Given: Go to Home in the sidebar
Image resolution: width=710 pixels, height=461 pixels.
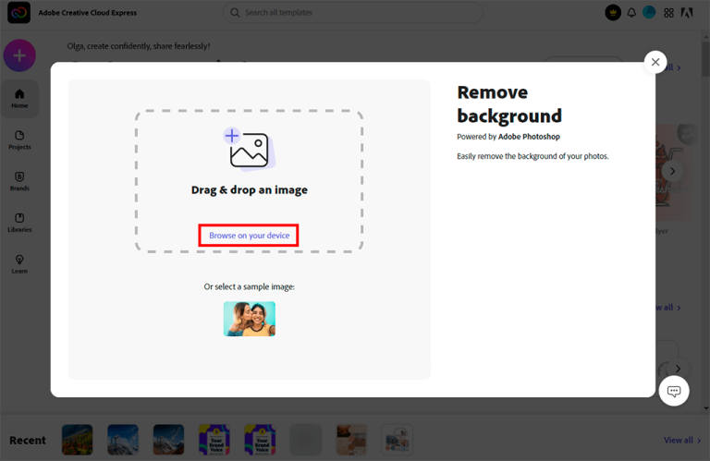Looking at the screenshot, I should pos(19,99).
